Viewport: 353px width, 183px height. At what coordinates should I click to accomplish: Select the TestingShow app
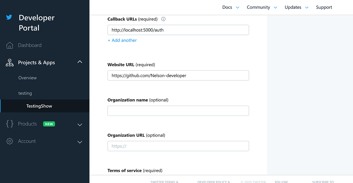point(39,106)
